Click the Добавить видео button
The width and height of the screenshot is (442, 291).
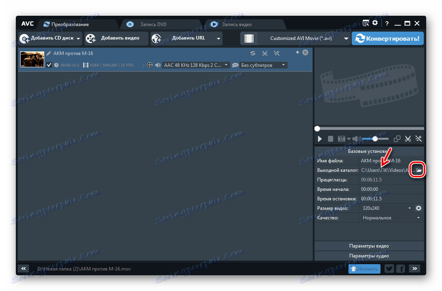(116, 38)
